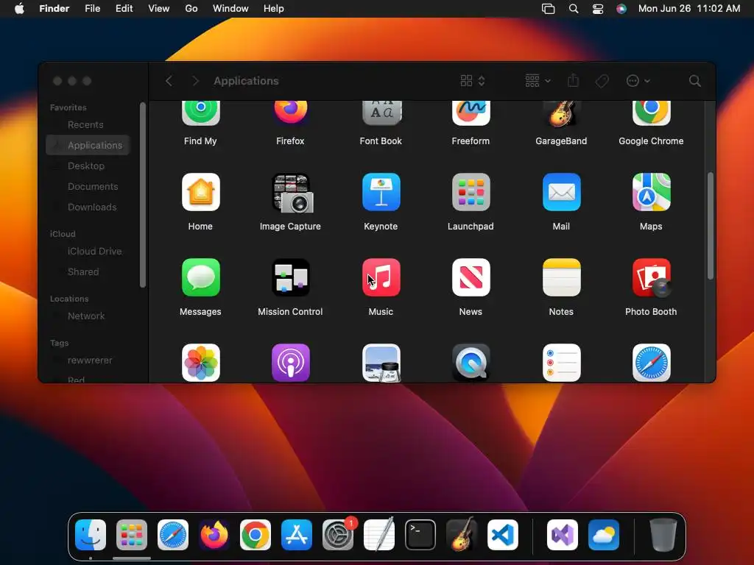
Task: Select the Preview app icon
Action: pyautogui.click(x=381, y=363)
